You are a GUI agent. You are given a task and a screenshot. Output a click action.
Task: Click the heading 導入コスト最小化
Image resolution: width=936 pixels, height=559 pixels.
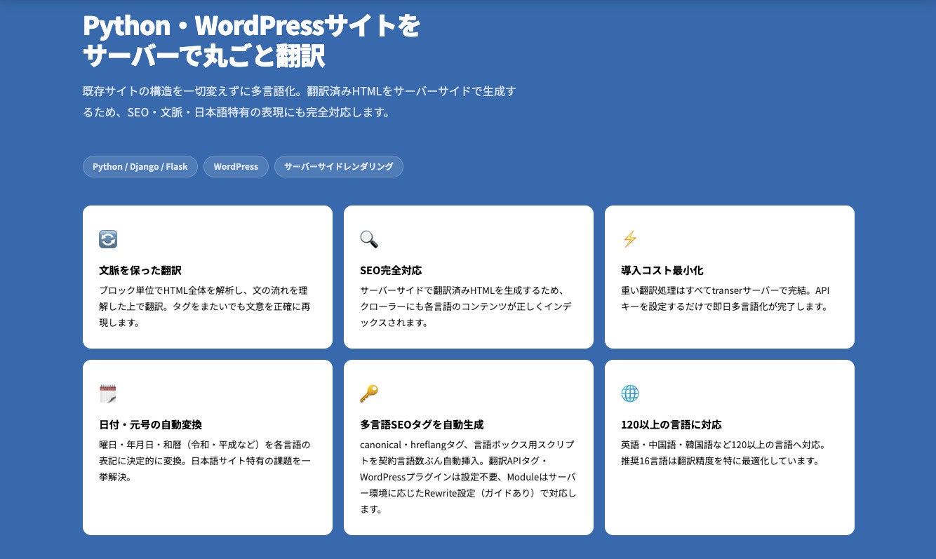point(662,270)
